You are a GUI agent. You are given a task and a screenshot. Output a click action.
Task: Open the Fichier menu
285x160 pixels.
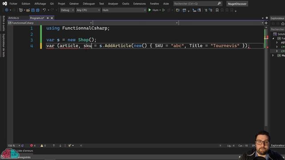click(13, 4)
